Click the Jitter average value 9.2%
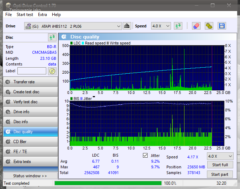Image resolution: width=240 pixels, height=189 pixels. tap(155, 161)
